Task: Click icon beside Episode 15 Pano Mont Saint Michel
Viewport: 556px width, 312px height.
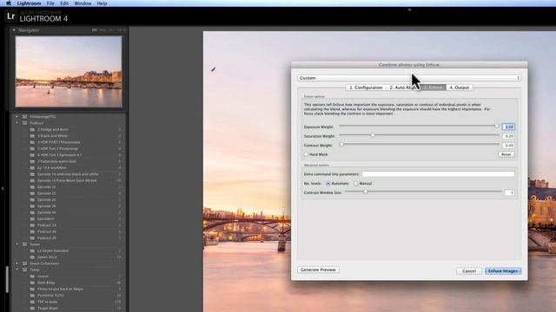Action: click(32, 180)
